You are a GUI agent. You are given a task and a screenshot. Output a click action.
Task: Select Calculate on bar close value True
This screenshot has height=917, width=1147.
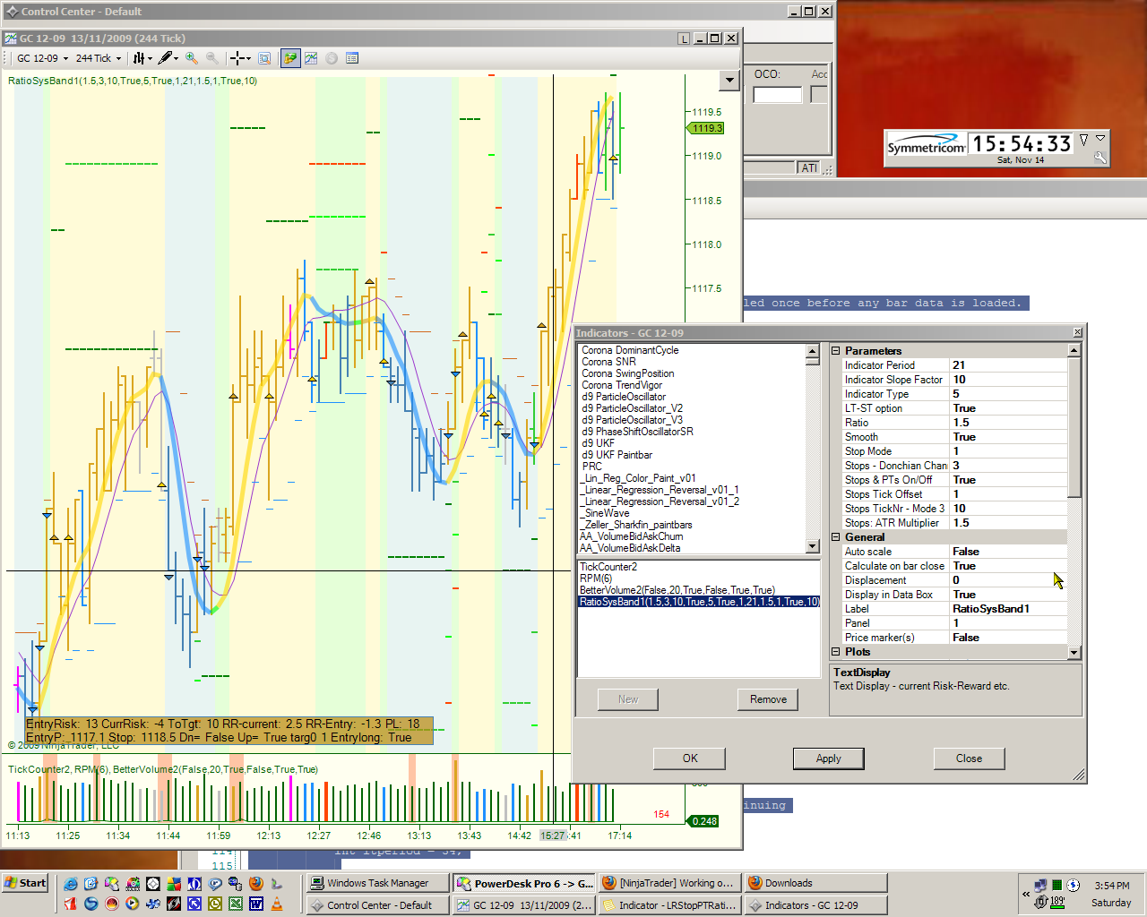tap(1008, 566)
